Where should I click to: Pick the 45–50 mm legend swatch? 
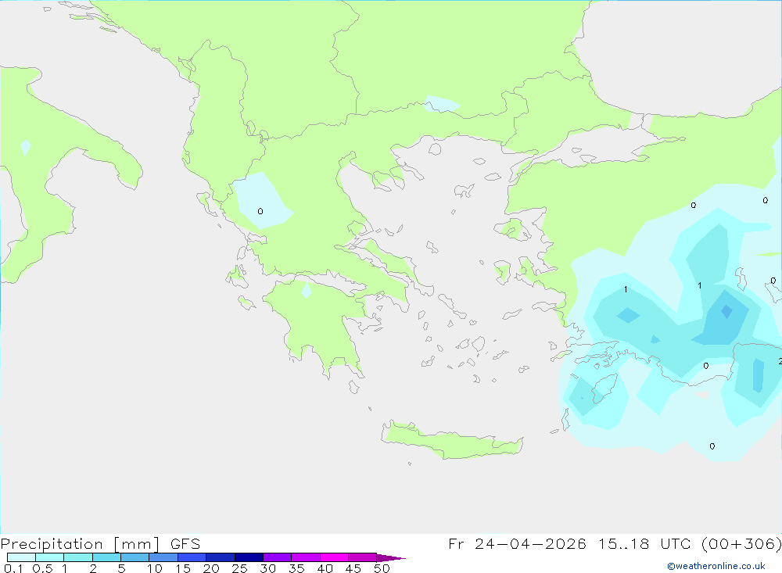click(363, 557)
